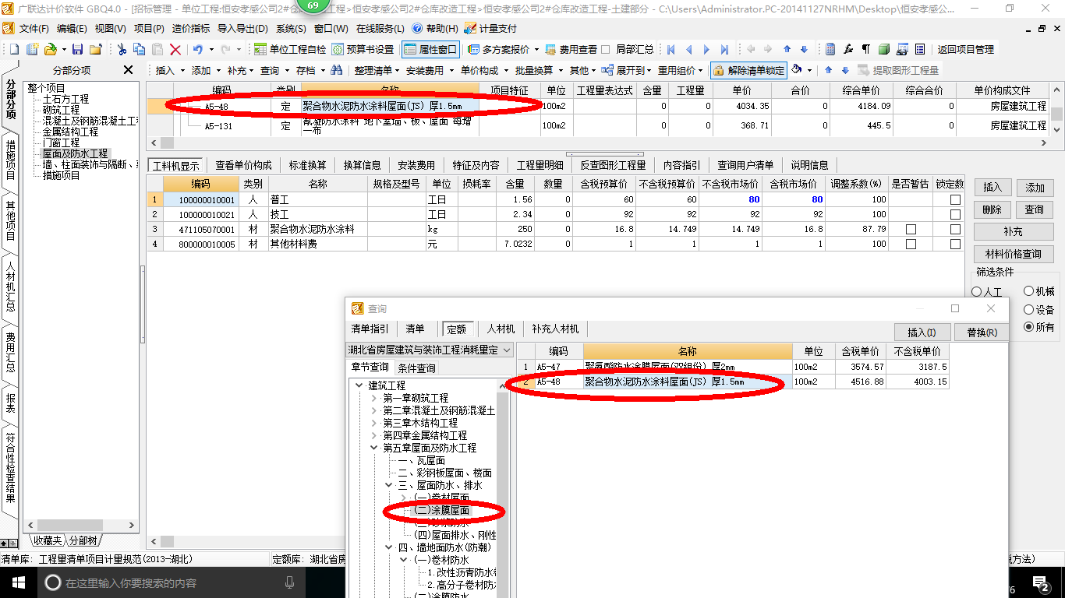Select the 人工 radio button

977,292
